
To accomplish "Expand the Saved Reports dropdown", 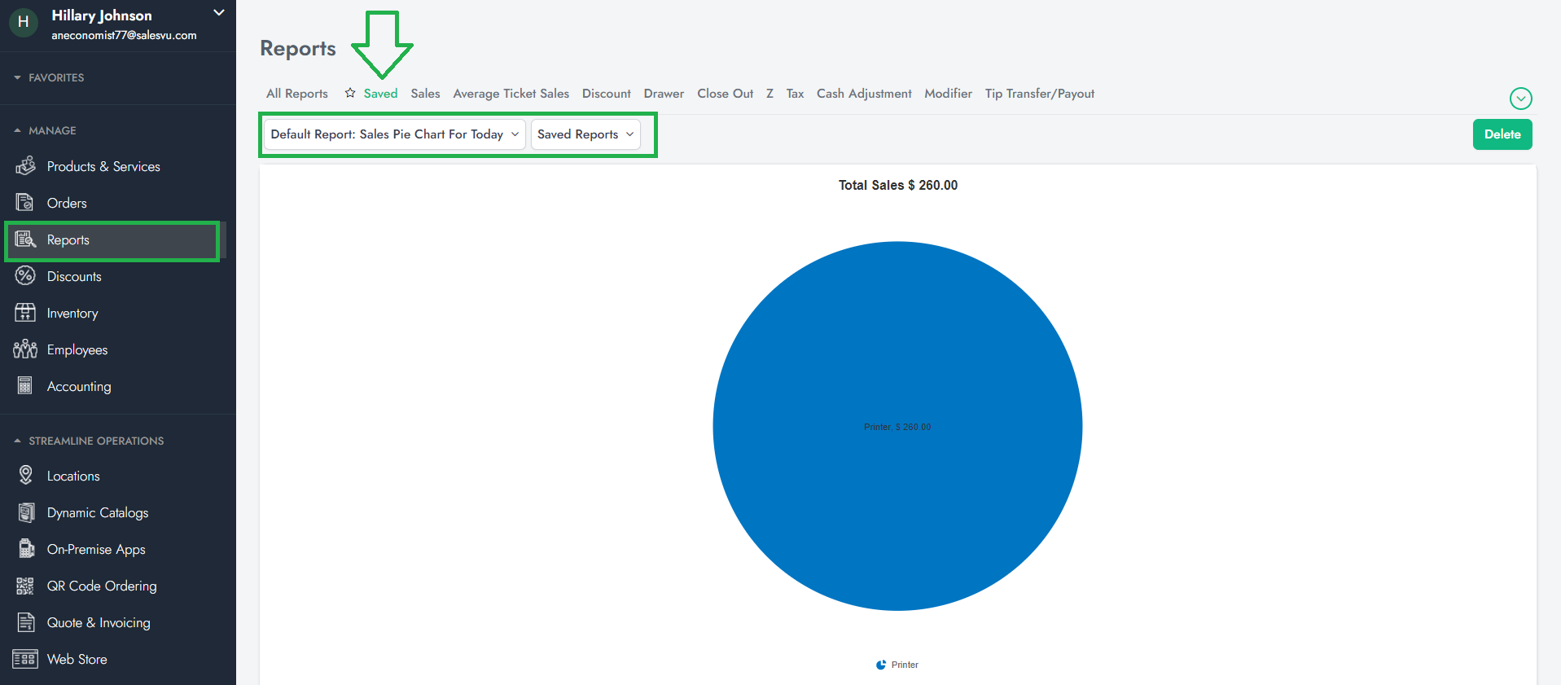I will pyautogui.click(x=585, y=134).
